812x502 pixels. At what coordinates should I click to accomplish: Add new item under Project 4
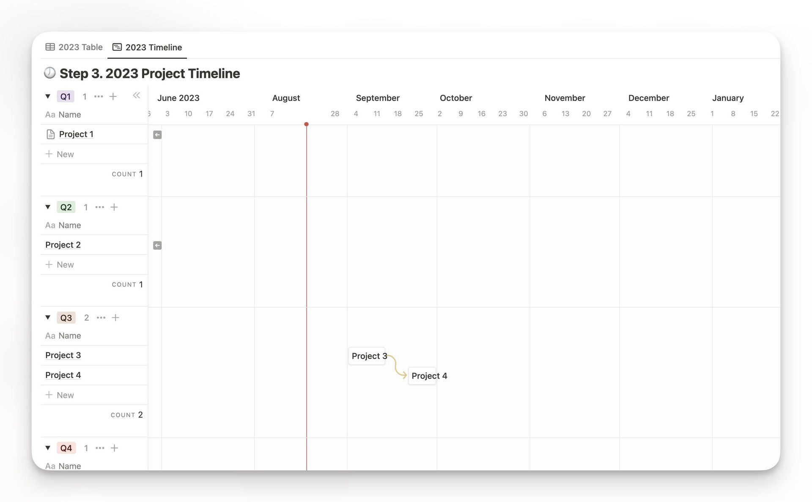[60, 395]
